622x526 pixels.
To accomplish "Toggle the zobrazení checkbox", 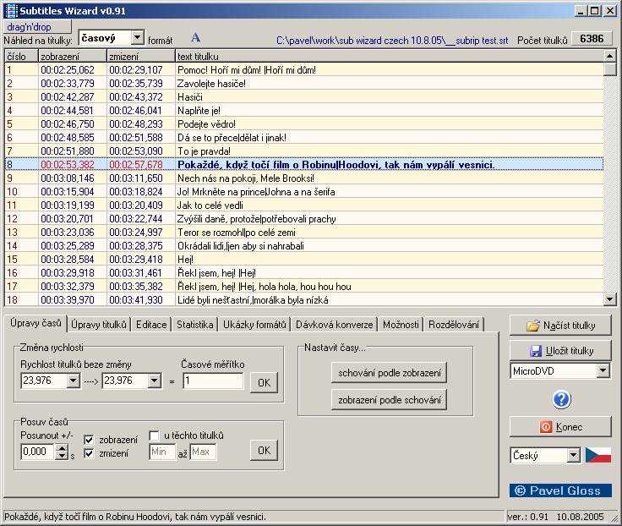I will pyautogui.click(x=89, y=440).
